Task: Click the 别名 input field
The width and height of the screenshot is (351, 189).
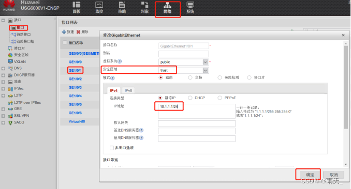Action: (184, 54)
